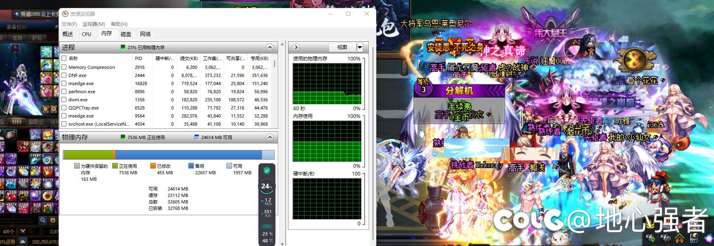Tick the dwm.exe process checkbox

(x=64, y=100)
